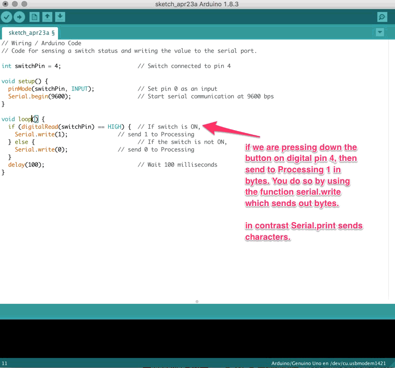
Task: Click comment '// Wiring / Arduino Code'
Action: pyautogui.click(x=41, y=43)
